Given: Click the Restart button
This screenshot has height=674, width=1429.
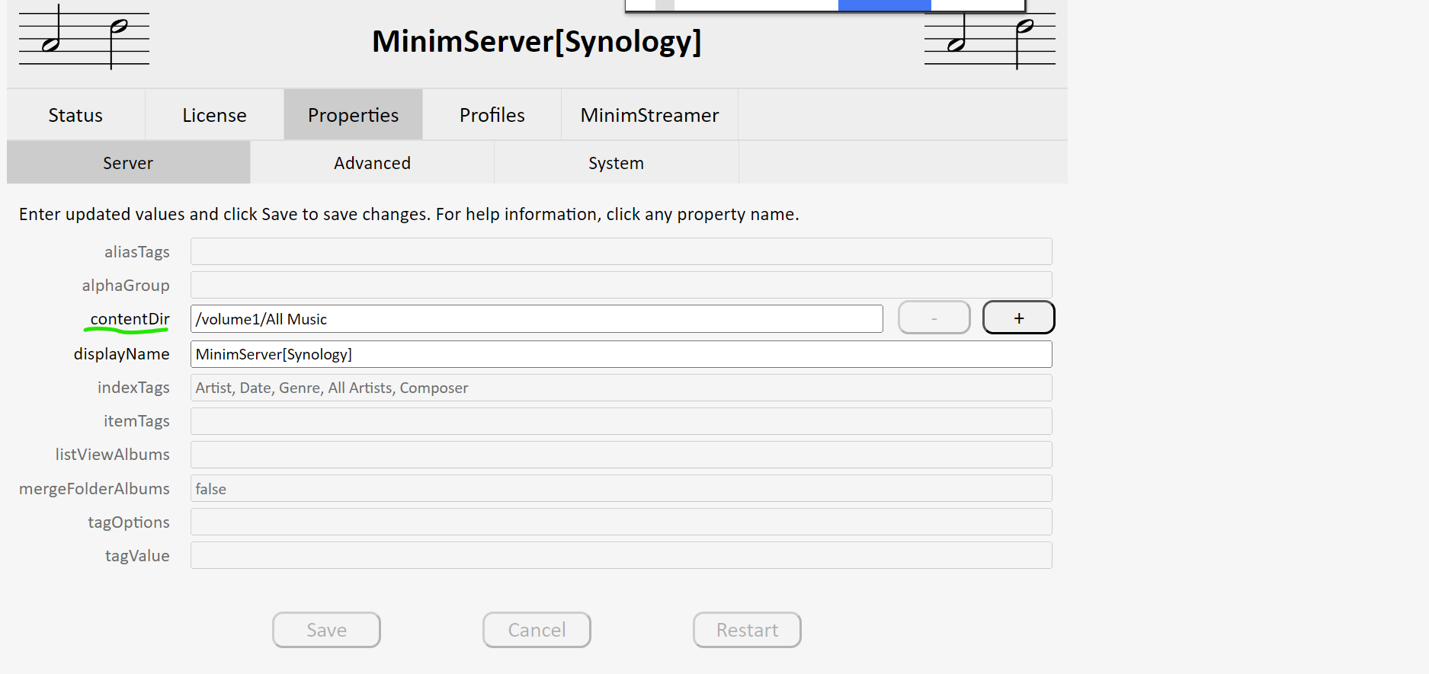Looking at the screenshot, I should pos(747,630).
